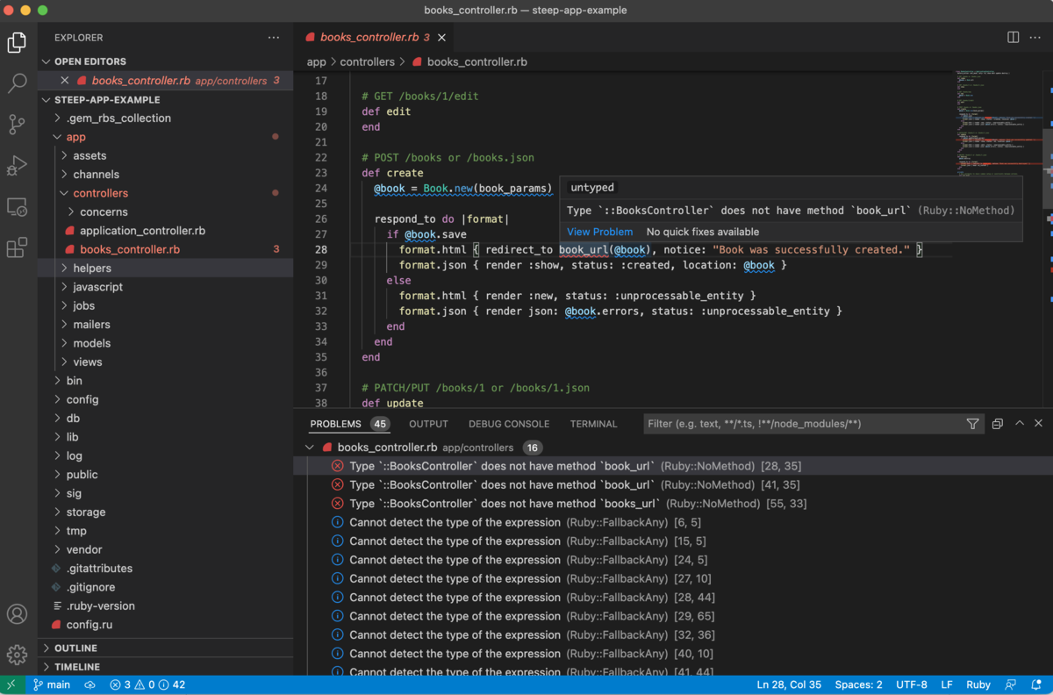Toggle the Problems filter funnel icon

tap(972, 423)
